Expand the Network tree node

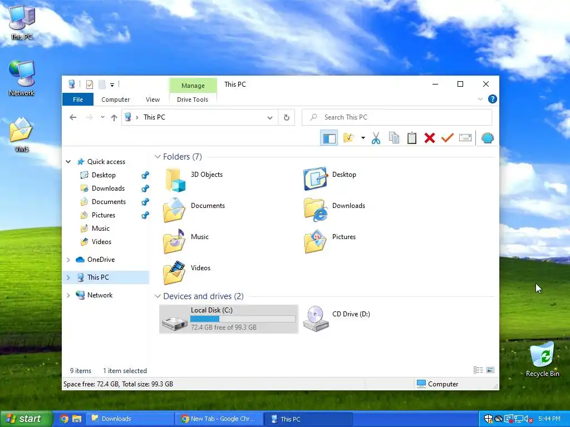pos(68,295)
